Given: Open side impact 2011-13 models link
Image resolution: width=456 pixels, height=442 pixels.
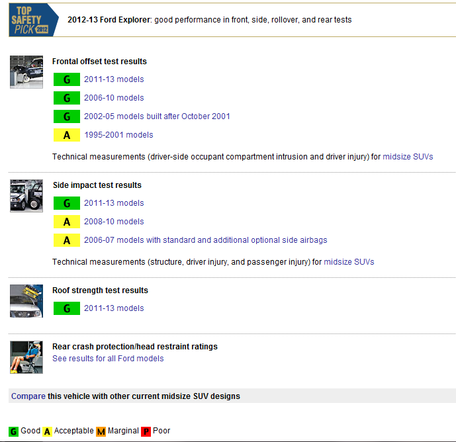Looking at the screenshot, I should [114, 203].
